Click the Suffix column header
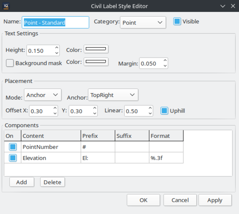Image resolution: width=239 pixels, height=214 pixels. (x=132, y=136)
